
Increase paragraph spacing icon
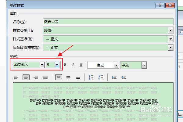point(91,77)
